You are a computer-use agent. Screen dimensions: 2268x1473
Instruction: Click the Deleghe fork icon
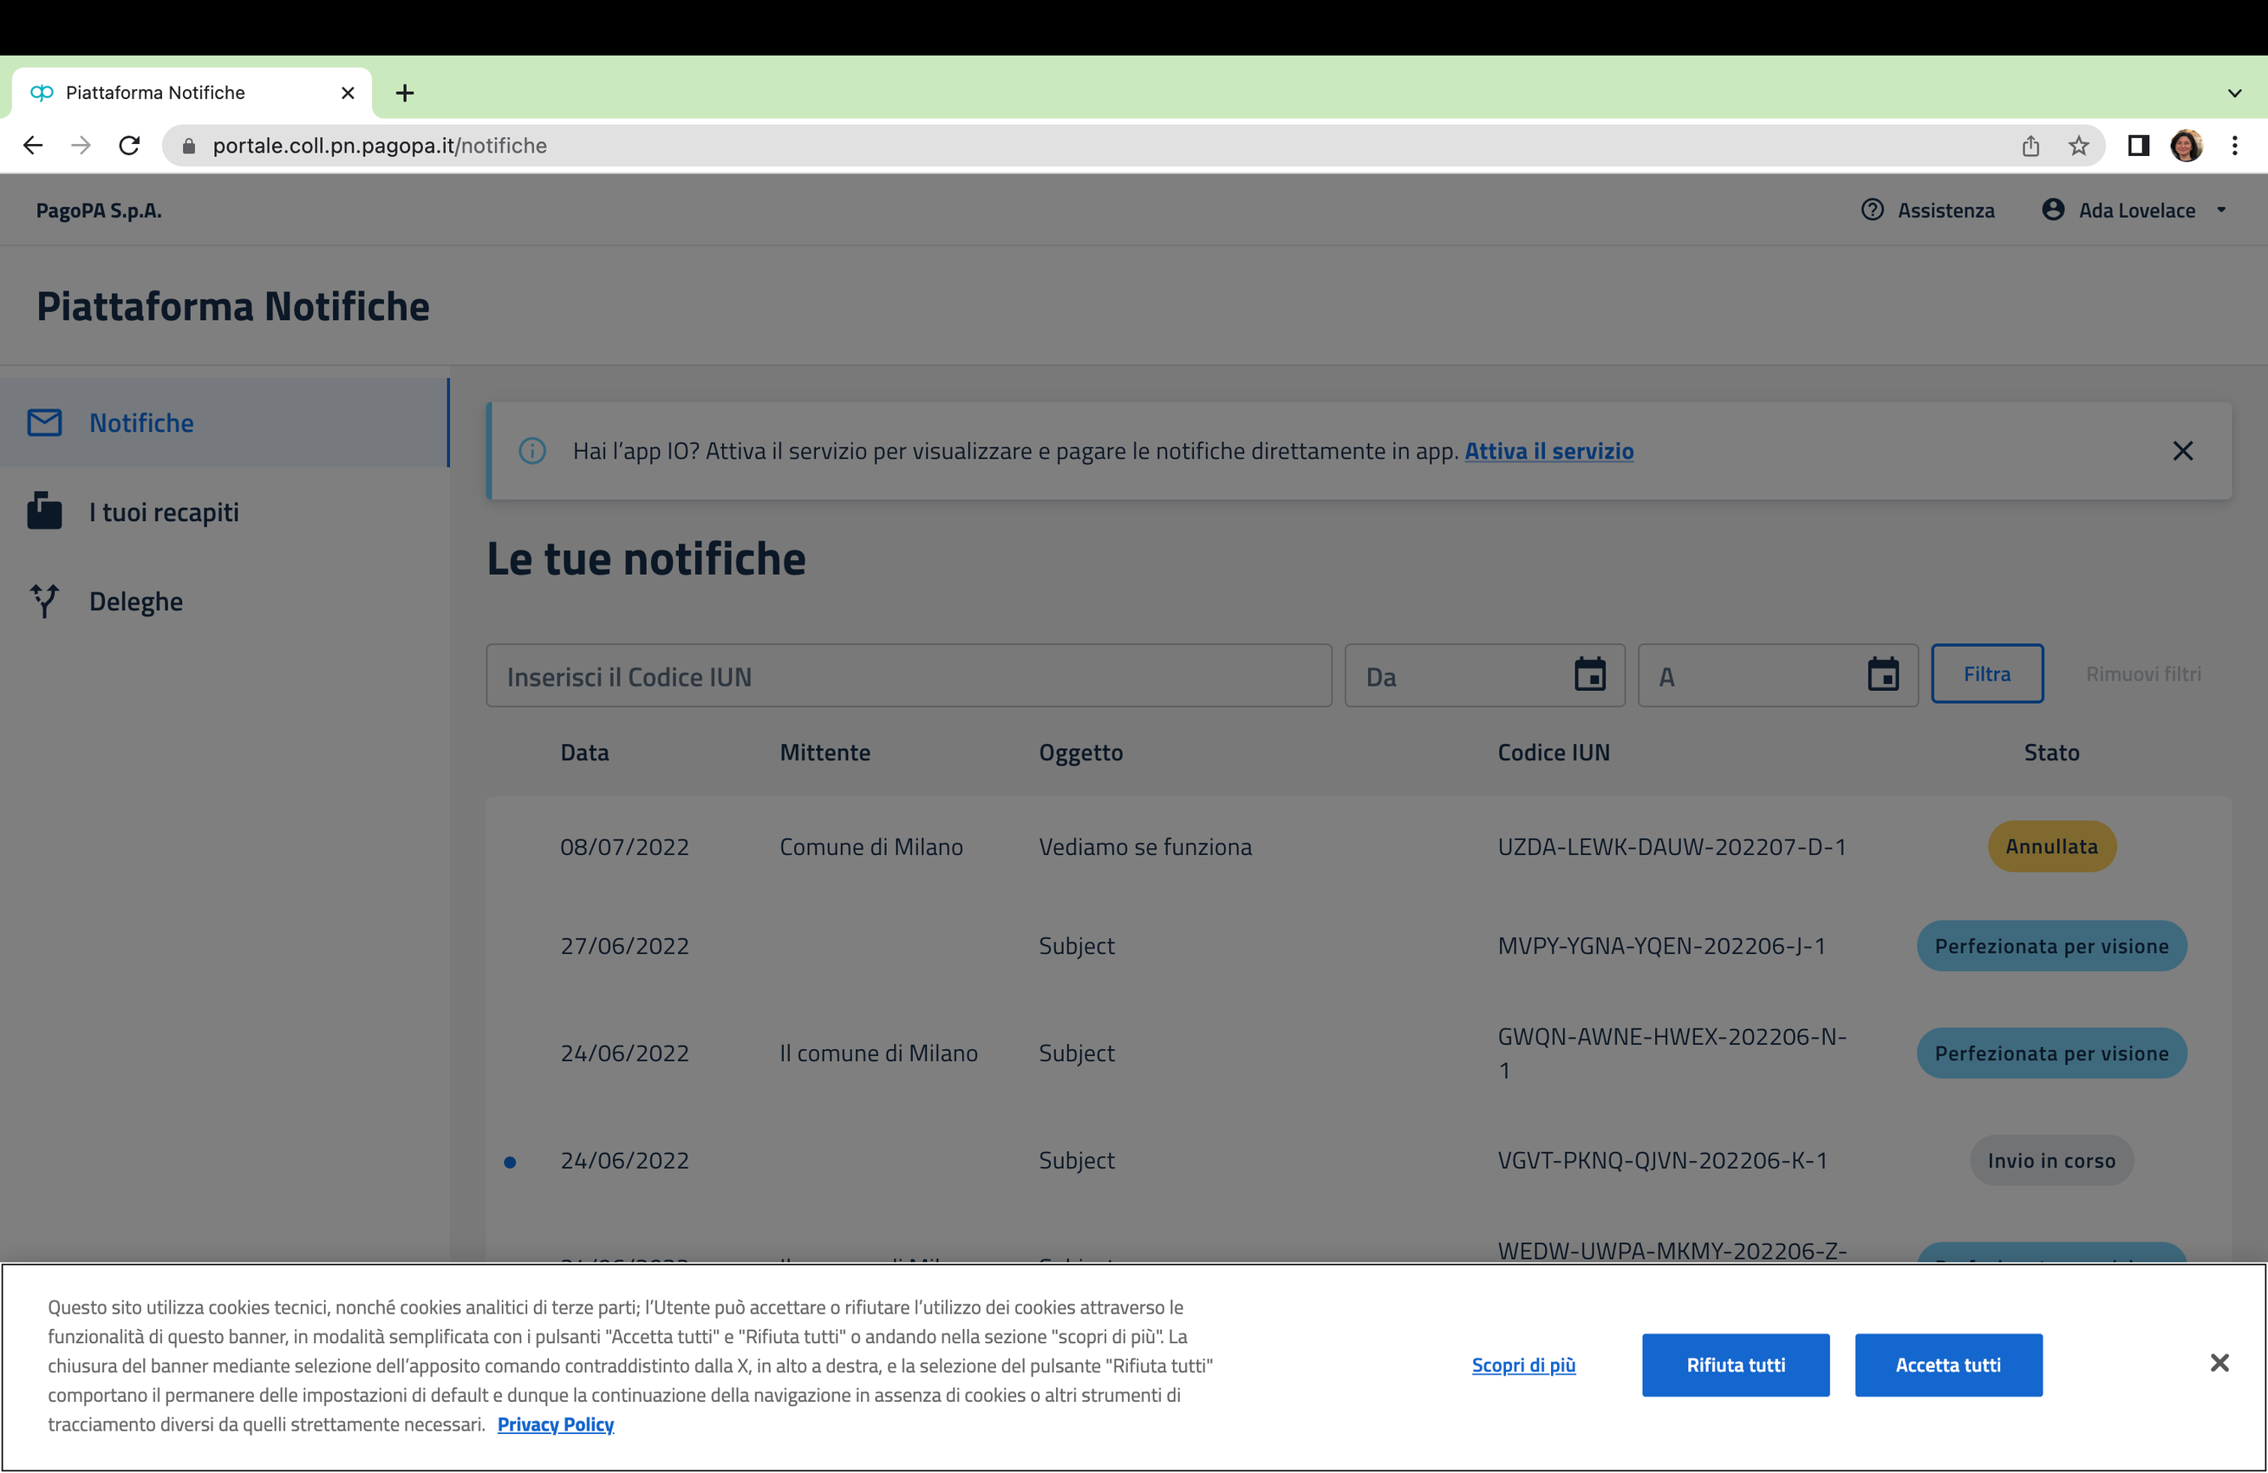click(x=44, y=601)
